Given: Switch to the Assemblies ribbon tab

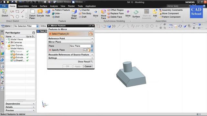Looking at the screenshot, I should point(23,6).
